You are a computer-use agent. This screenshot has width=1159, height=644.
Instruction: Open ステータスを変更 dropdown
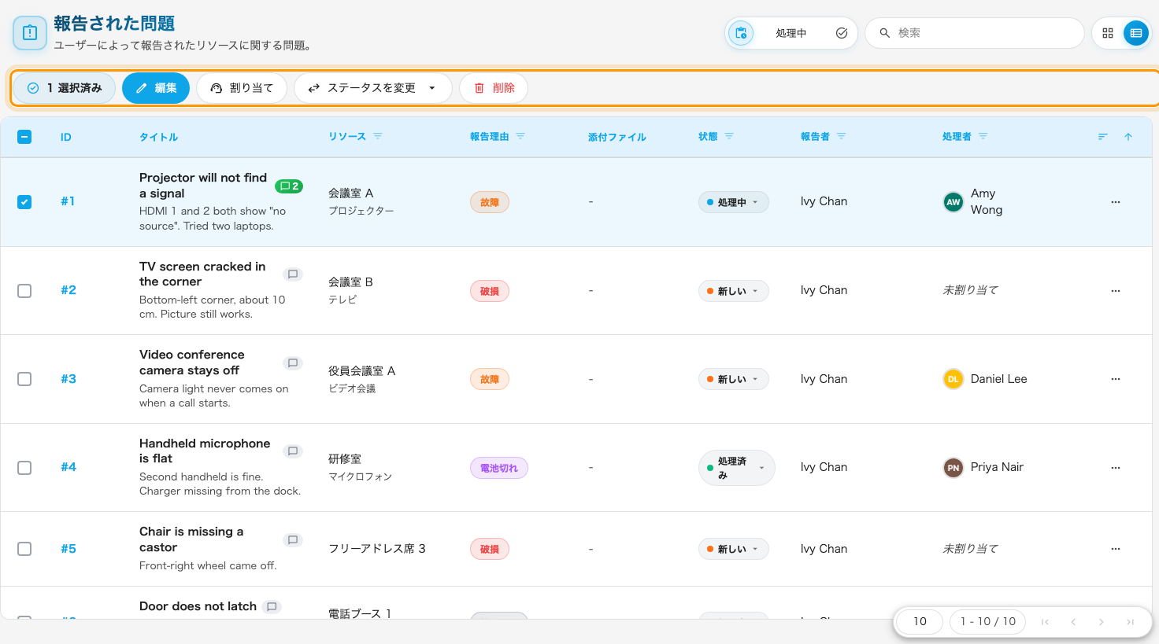point(372,88)
